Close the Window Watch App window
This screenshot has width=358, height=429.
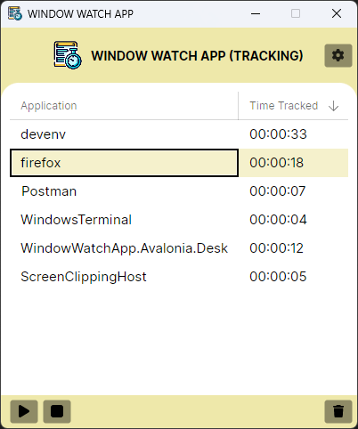click(x=337, y=13)
